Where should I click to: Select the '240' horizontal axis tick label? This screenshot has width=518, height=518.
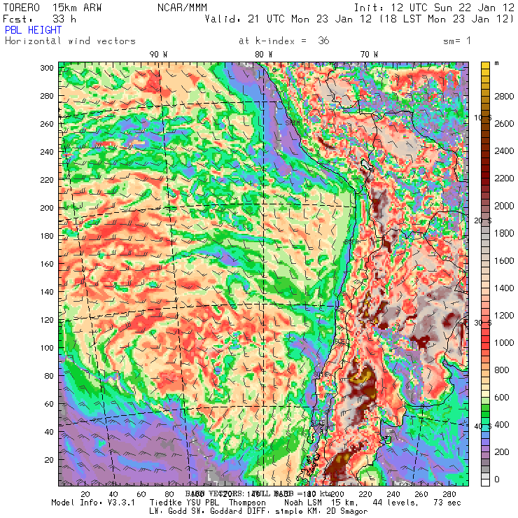(x=393, y=494)
